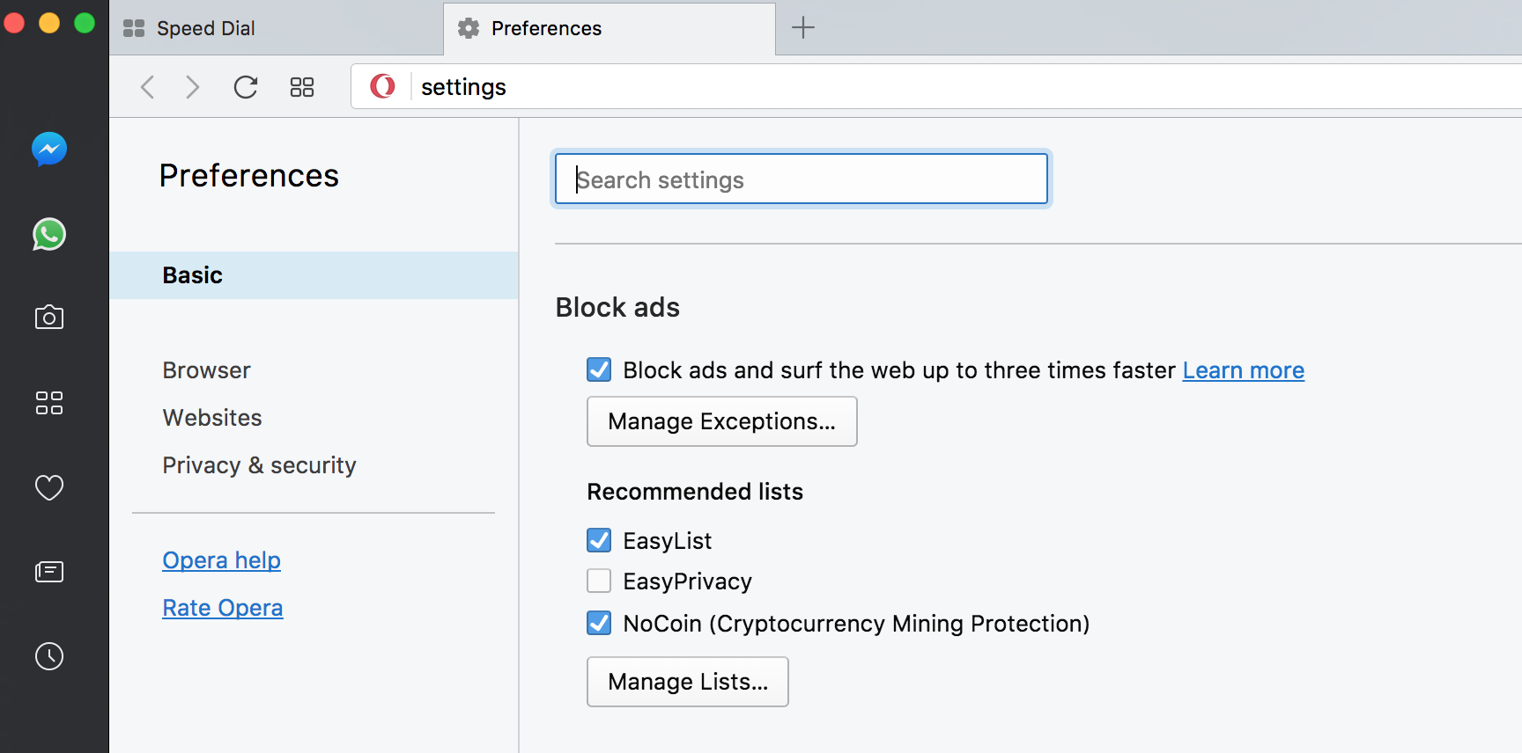Click the Snapshot camera icon
This screenshot has height=753, width=1522.
(49, 317)
